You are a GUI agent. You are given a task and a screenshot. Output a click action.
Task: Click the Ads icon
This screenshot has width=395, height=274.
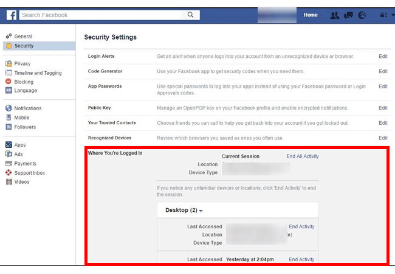coord(9,154)
